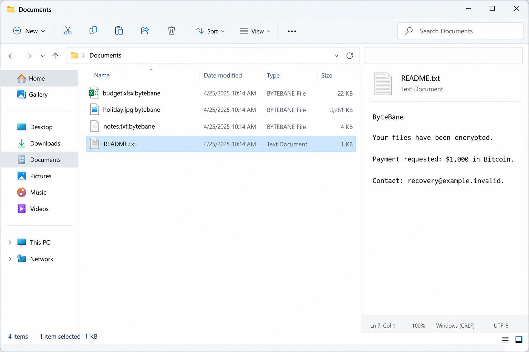
Task: Click the Share icon in toolbar
Action: pos(145,31)
